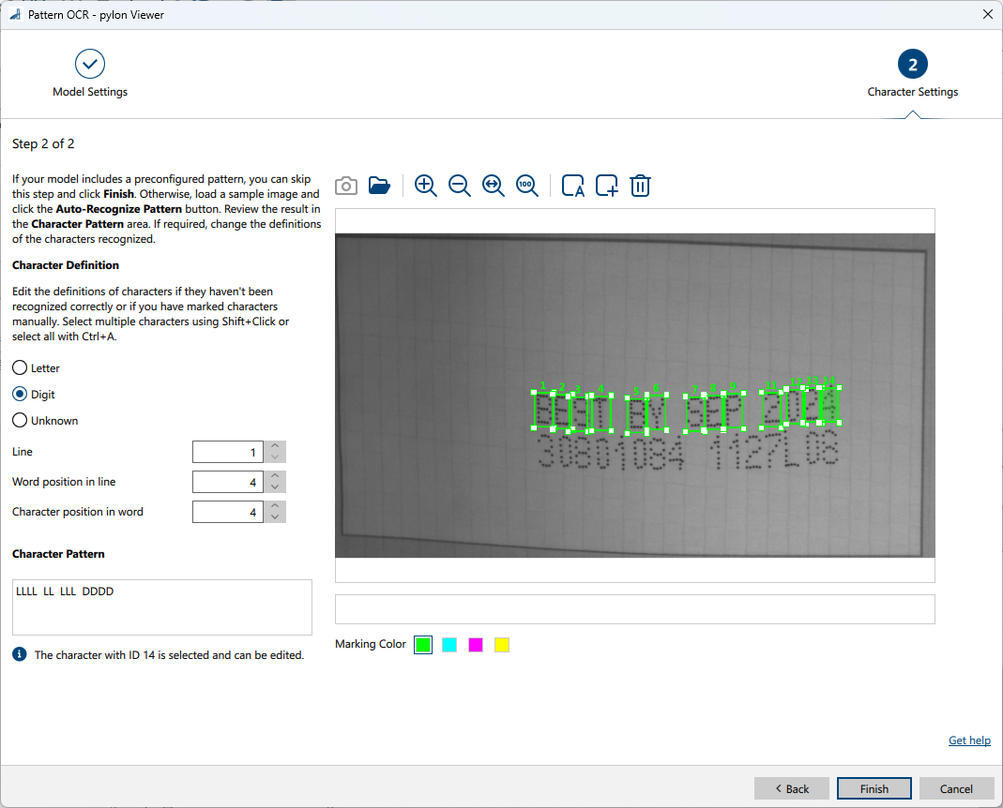Select the Unknown radio button
This screenshot has height=808, width=1003.
(x=20, y=420)
